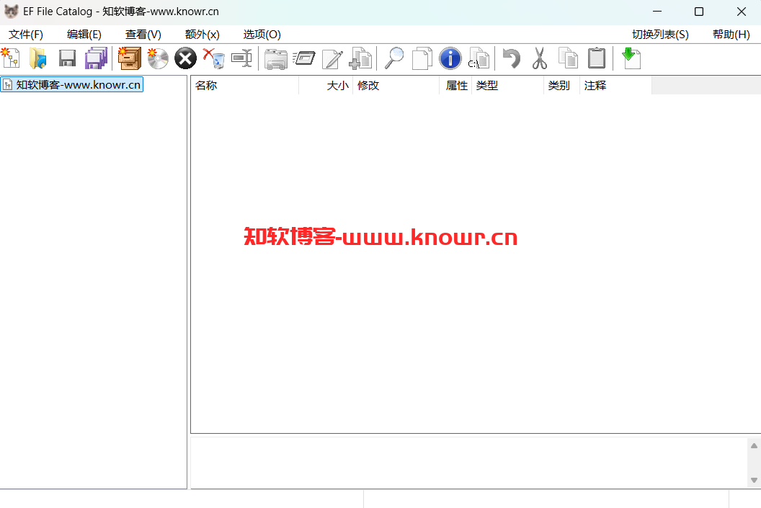
Task: Open the 切换列表(S) menu
Action: (660, 35)
